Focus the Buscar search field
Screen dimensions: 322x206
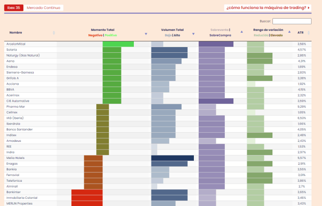(x=292, y=21)
